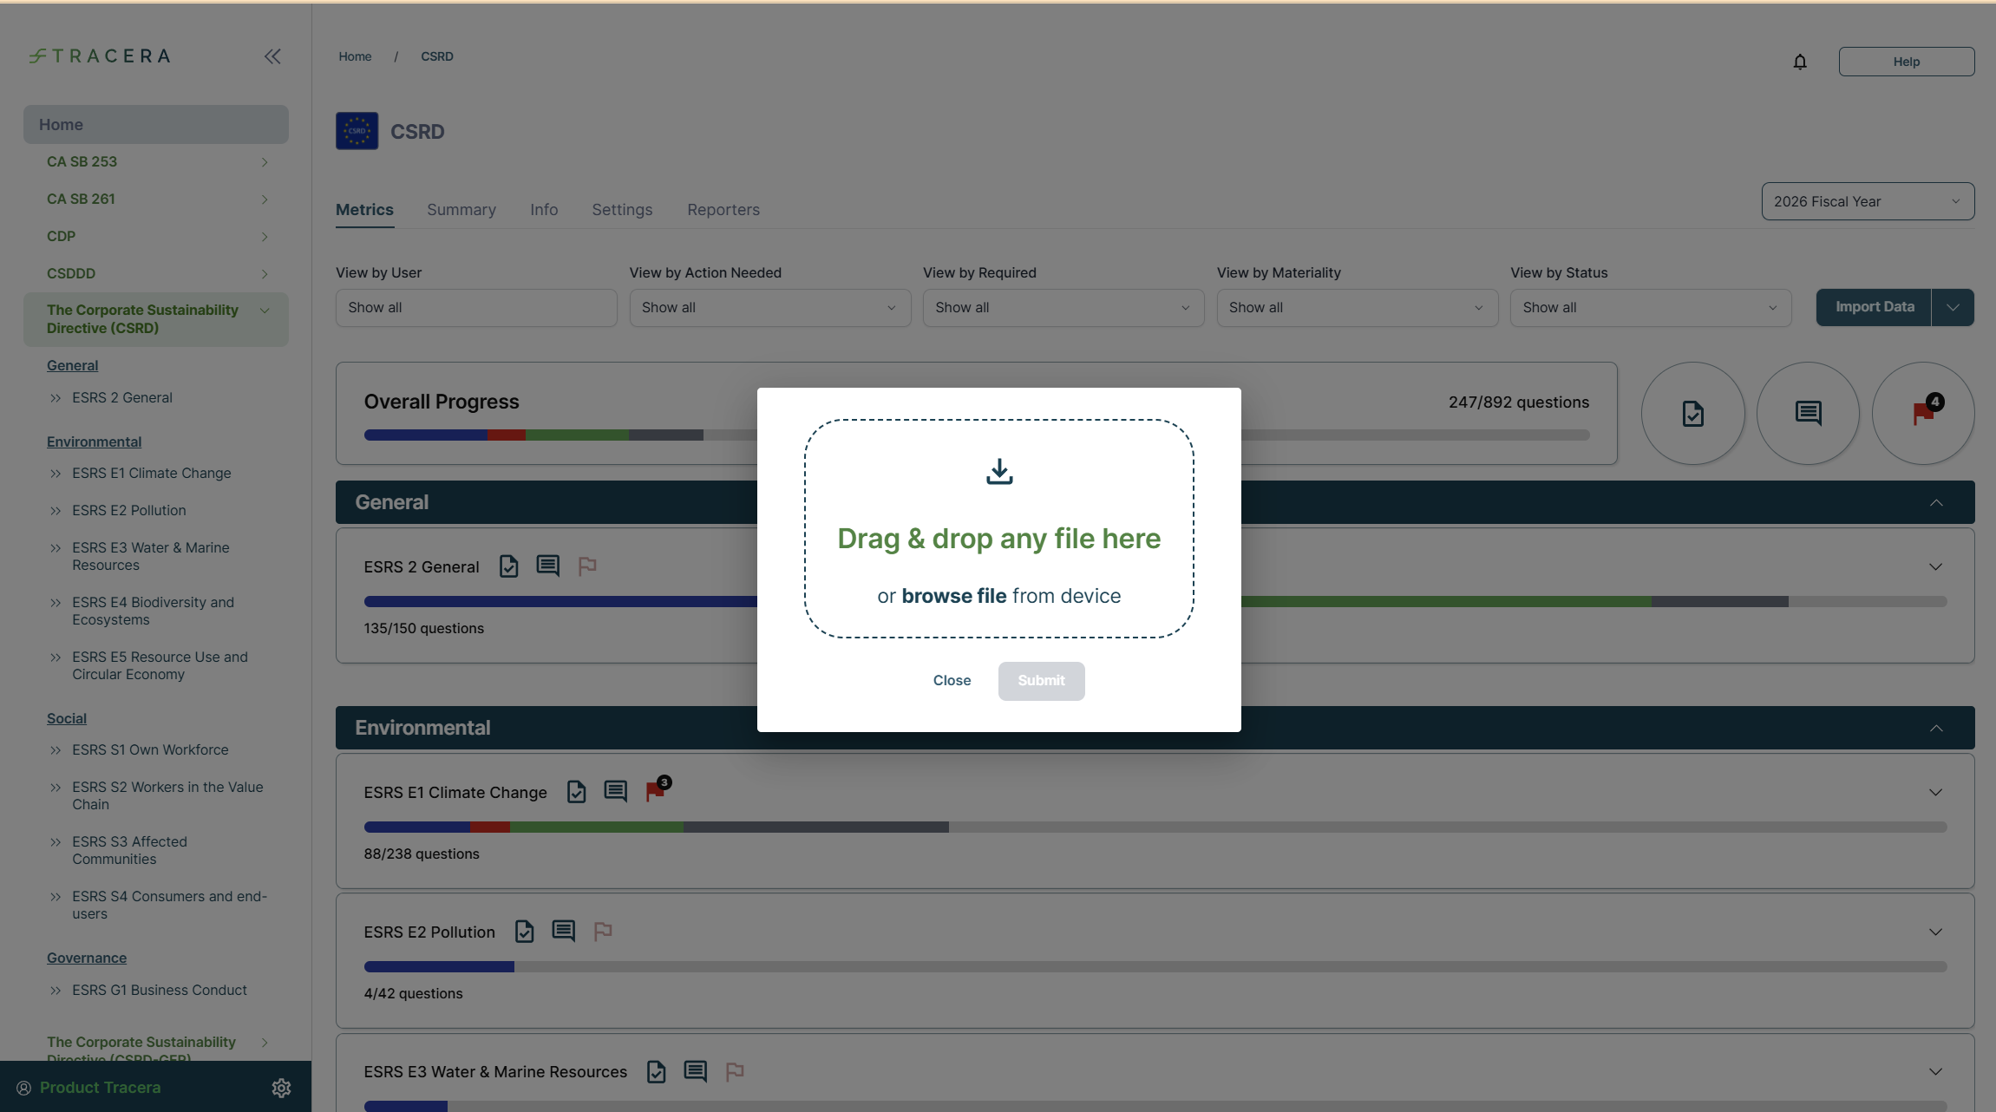Click the round flagged-items button showing 4
The height and width of the screenshot is (1112, 1996).
pyautogui.click(x=1922, y=413)
